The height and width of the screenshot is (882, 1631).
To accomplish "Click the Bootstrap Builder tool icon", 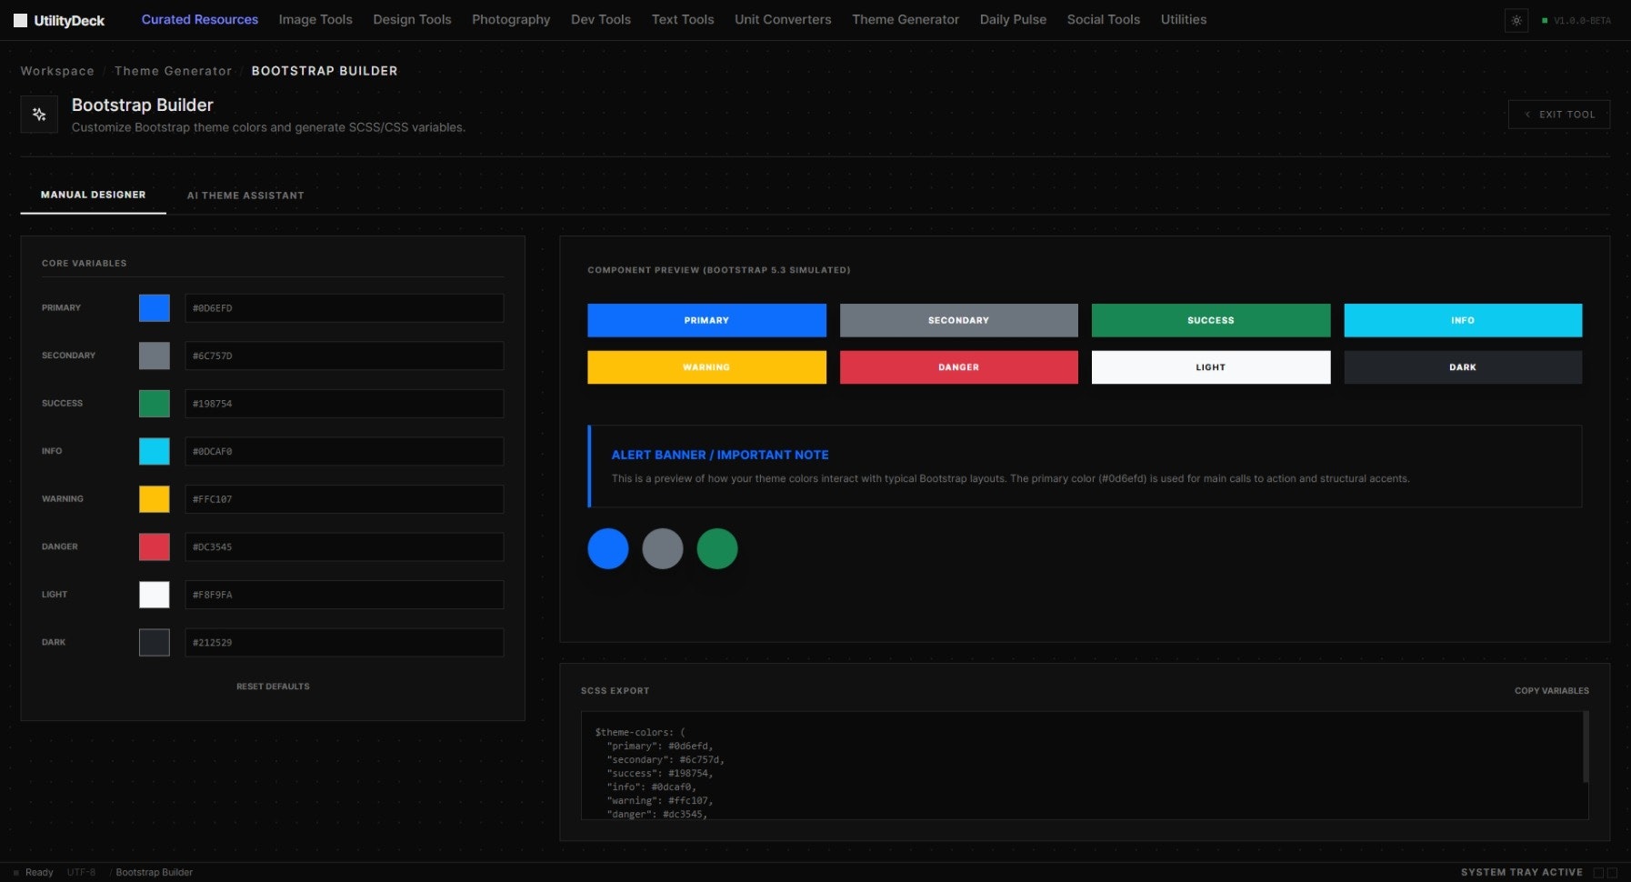I will (39, 114).
